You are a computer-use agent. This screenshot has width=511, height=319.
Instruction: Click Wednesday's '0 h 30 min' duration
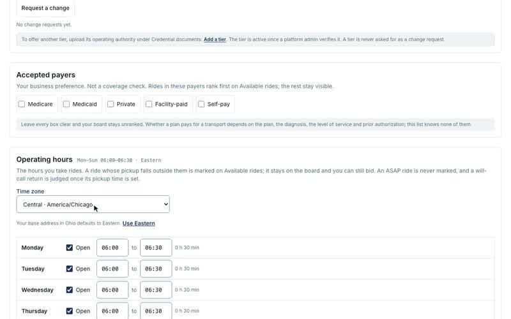click(x=187, y=290)
